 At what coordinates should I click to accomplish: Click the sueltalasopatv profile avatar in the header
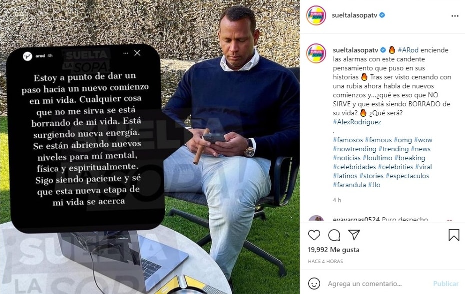(x=316, y=15)
